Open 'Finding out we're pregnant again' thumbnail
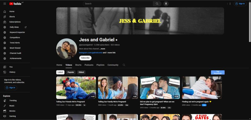Image resolution: width=251 pixels, height=120 pixels. [202, 88]
